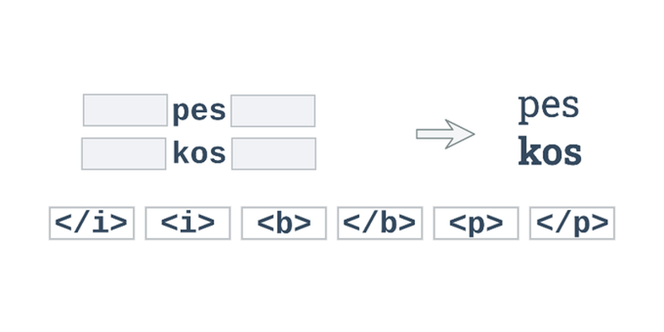Click the empty slot after code word kos
This screenshot has width=664, height=332.
(274, 154)
